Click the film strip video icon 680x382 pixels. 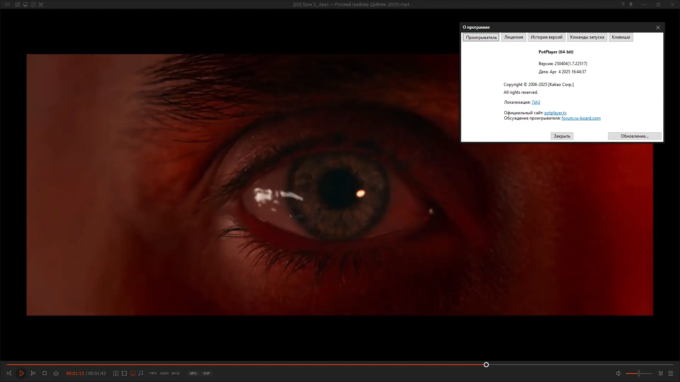[124, 373]
